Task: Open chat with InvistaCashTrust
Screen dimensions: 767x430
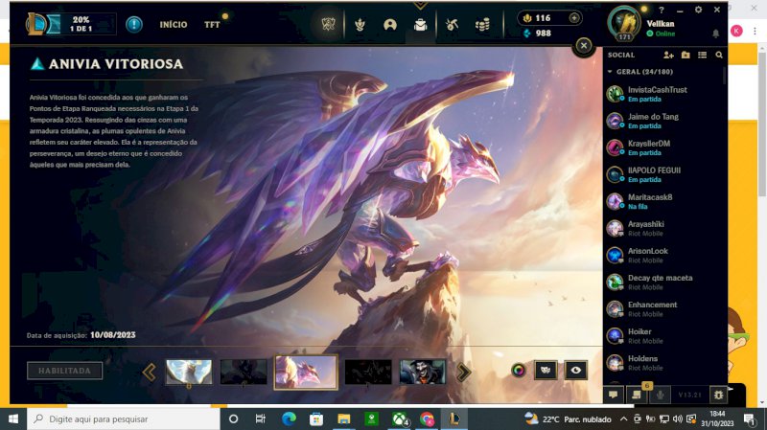Action: (663, 94)
